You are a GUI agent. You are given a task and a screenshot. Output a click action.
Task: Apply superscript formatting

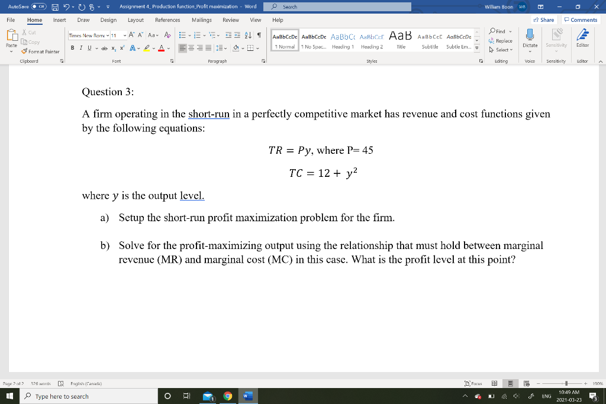(x=122, y=48)
